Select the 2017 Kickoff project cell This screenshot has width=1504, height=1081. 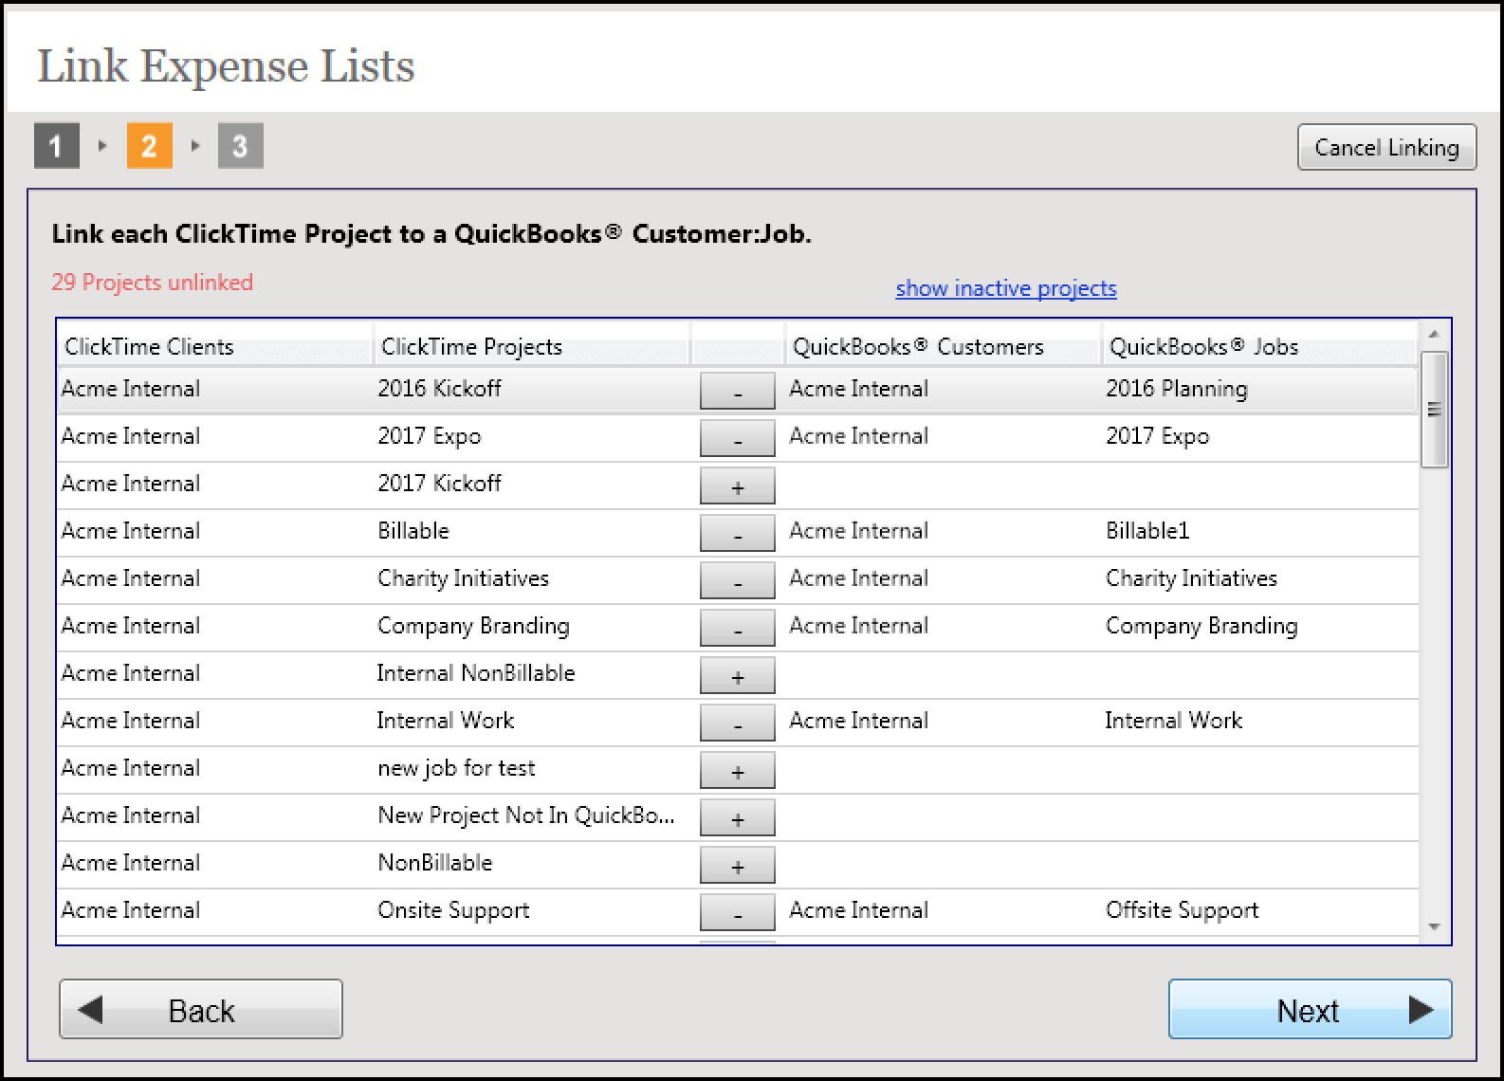coord(439,484)
